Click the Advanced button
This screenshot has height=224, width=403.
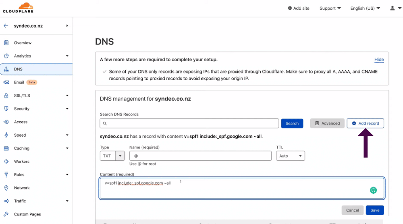point(327,123)
